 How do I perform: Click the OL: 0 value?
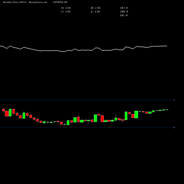(x=124, y=15)
